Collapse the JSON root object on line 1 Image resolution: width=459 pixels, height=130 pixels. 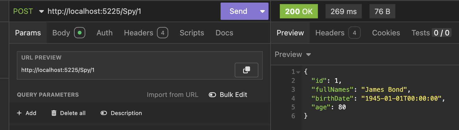[x=298, y=72]
